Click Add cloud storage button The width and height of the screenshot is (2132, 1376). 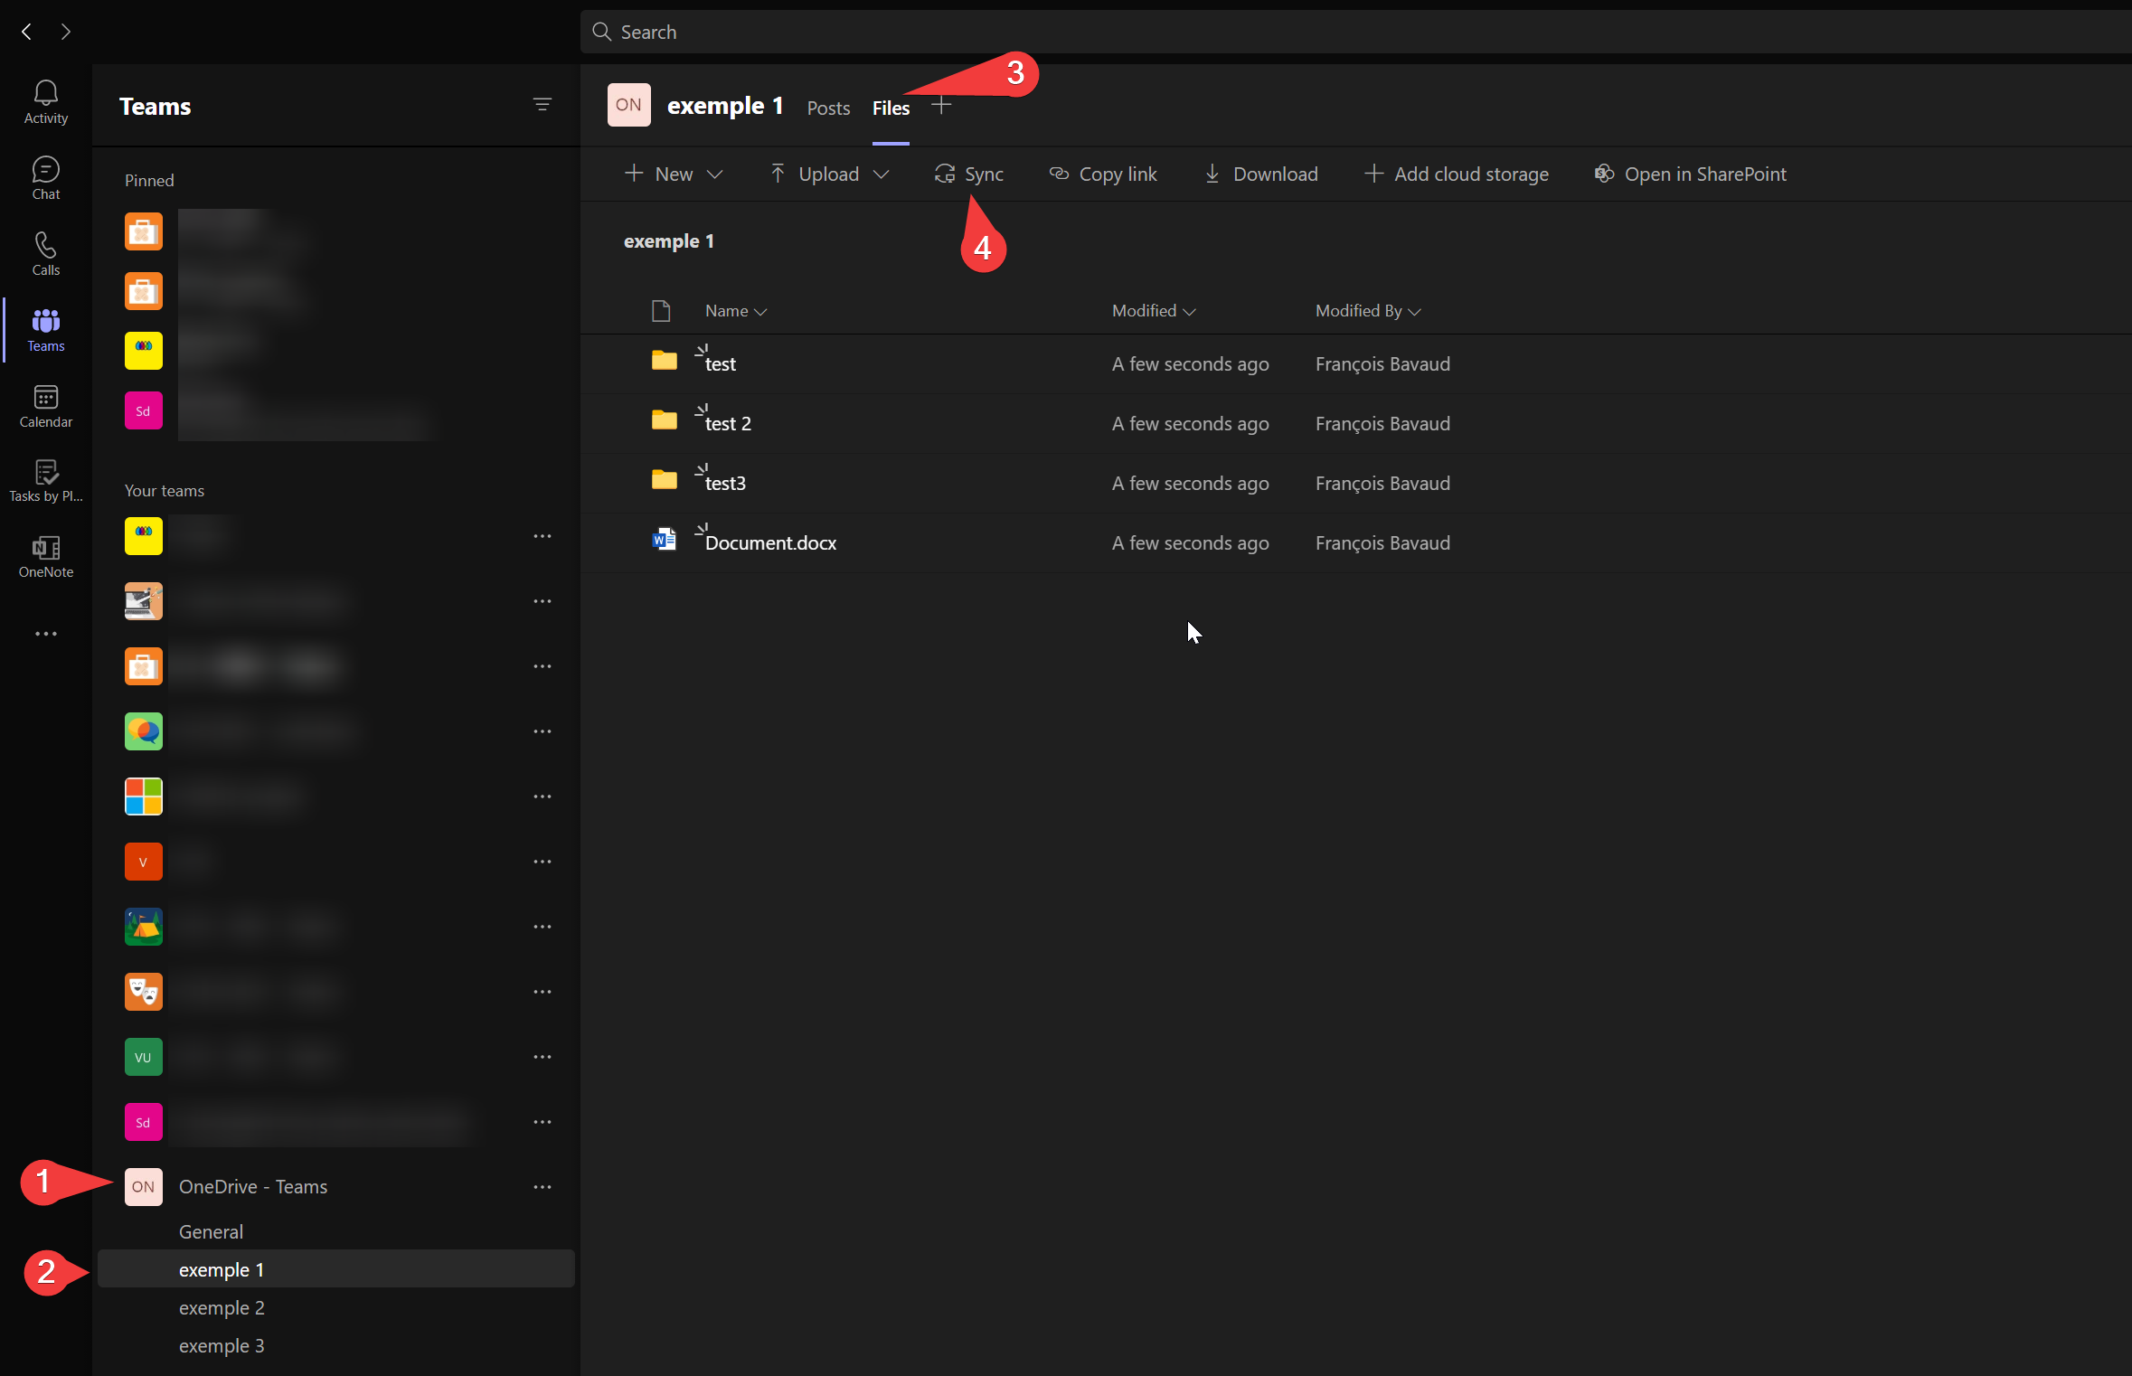tap(1457, 174)
